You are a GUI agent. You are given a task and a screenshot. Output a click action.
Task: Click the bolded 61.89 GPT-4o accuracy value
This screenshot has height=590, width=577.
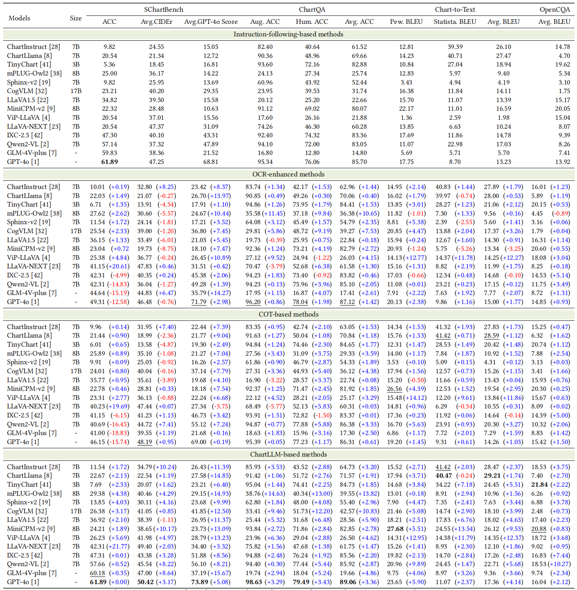(110, 162)
